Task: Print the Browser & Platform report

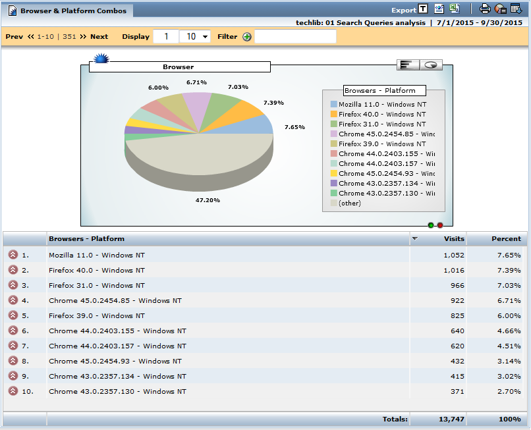Action: click(x=485, y=9)
